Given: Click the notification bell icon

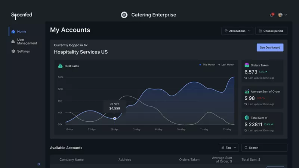Looking at the screenshot, I should click(271, 15).
